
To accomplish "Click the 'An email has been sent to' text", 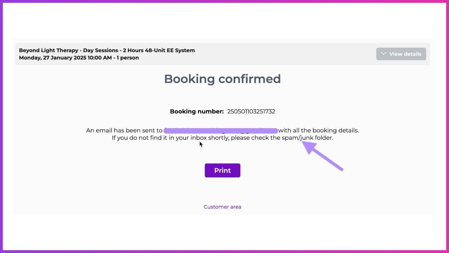I will click(124, 131).
